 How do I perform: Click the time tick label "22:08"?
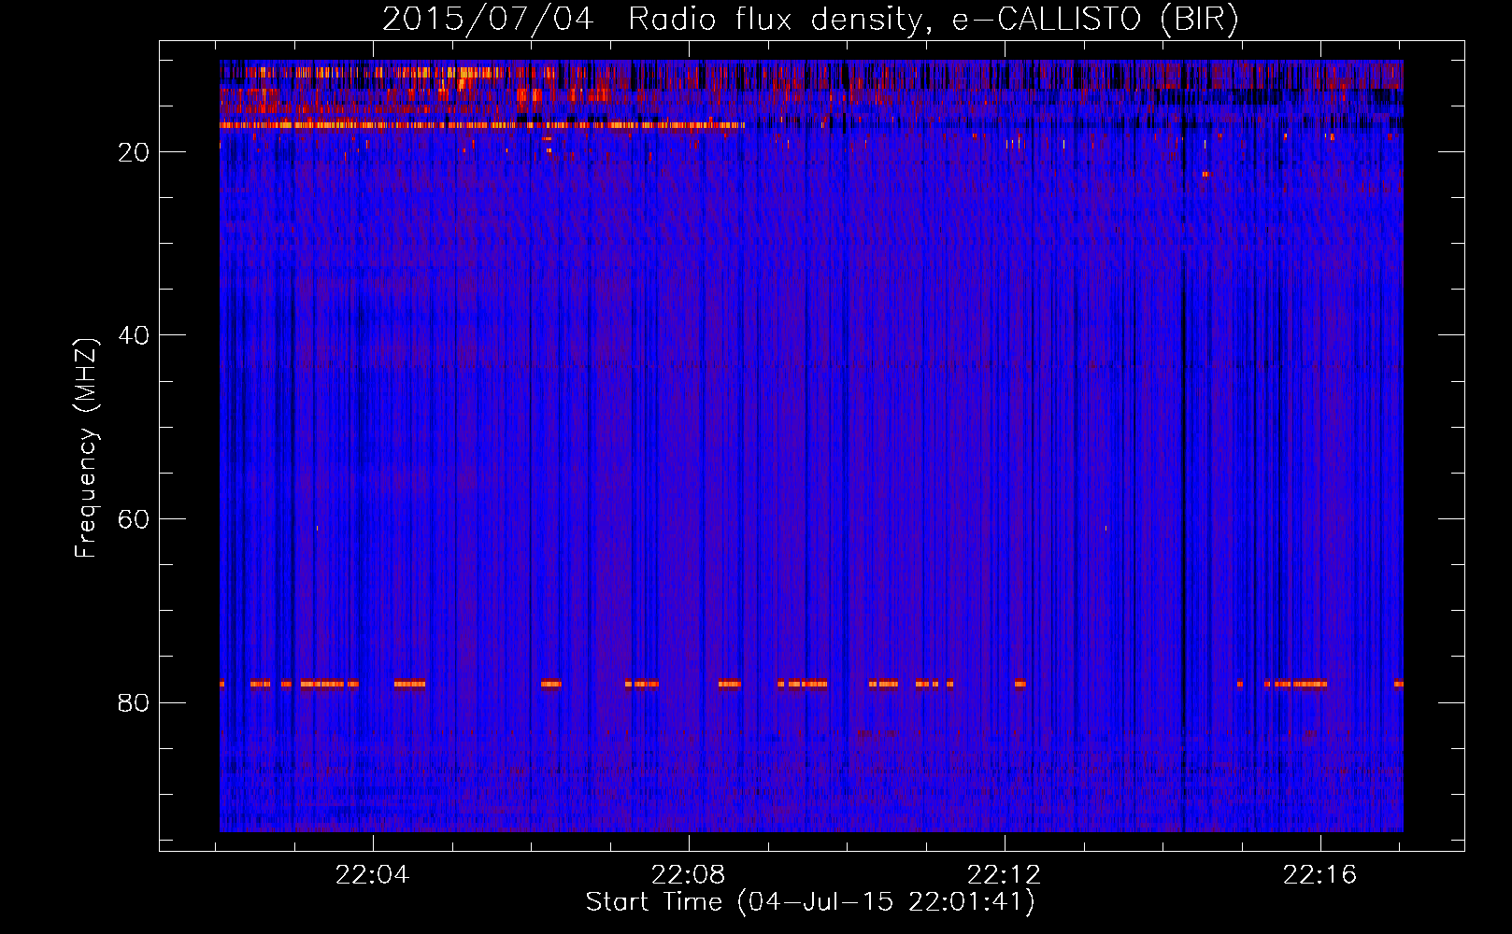[689, 875]
